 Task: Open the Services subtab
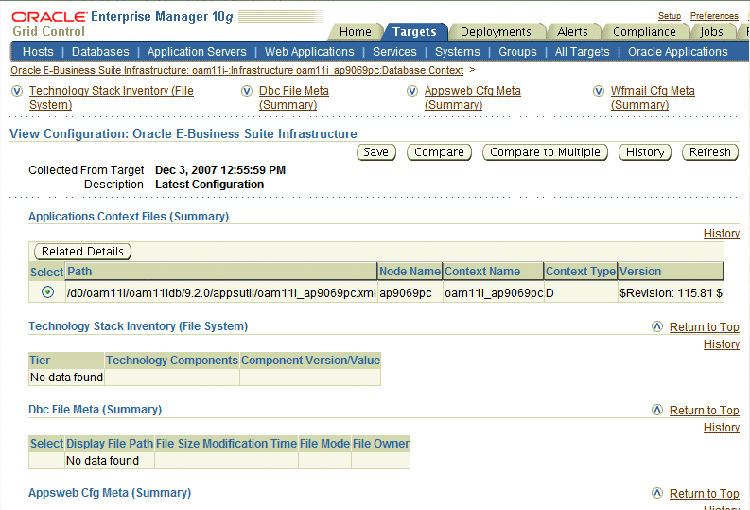[x=394, y=52]
